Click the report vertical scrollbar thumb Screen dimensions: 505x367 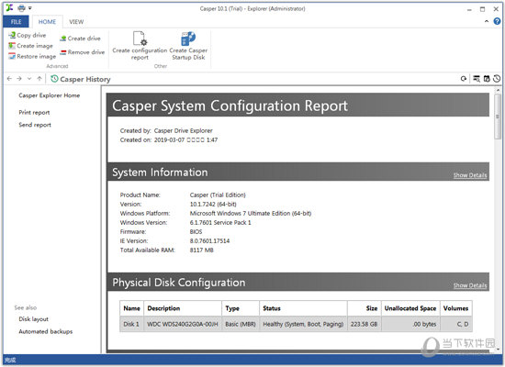(x=498, y=117)
